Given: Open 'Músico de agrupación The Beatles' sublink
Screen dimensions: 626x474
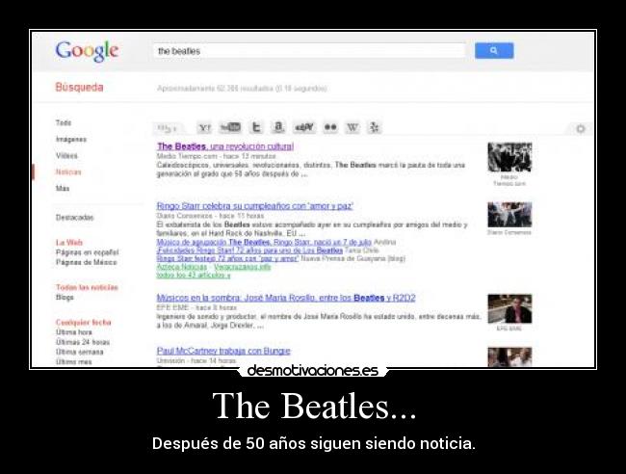Looking at the screenshot, I should pos(264,242).
